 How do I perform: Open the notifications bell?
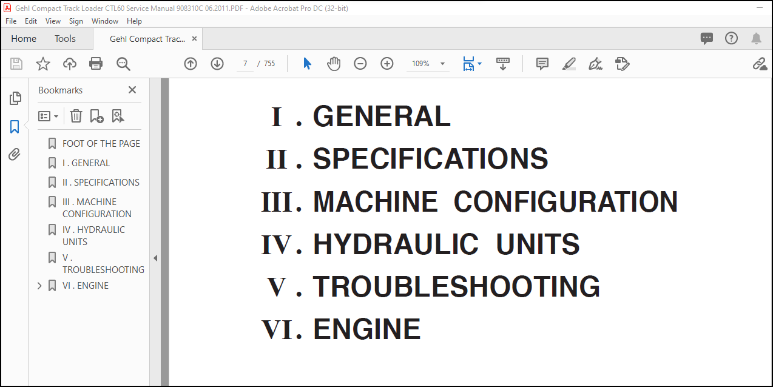[x=756, y=38]
